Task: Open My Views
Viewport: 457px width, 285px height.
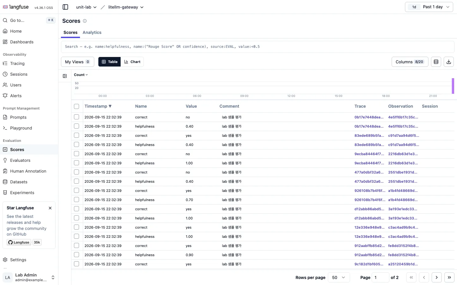Action: tap(77, 62)
